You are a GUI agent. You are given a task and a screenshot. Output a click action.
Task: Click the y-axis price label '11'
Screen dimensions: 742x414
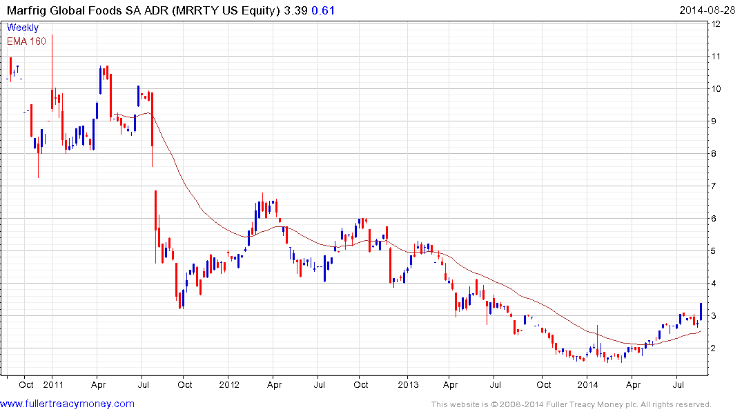(716, 57)
